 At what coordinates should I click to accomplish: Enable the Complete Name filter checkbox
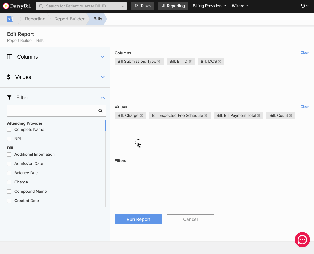9,130
